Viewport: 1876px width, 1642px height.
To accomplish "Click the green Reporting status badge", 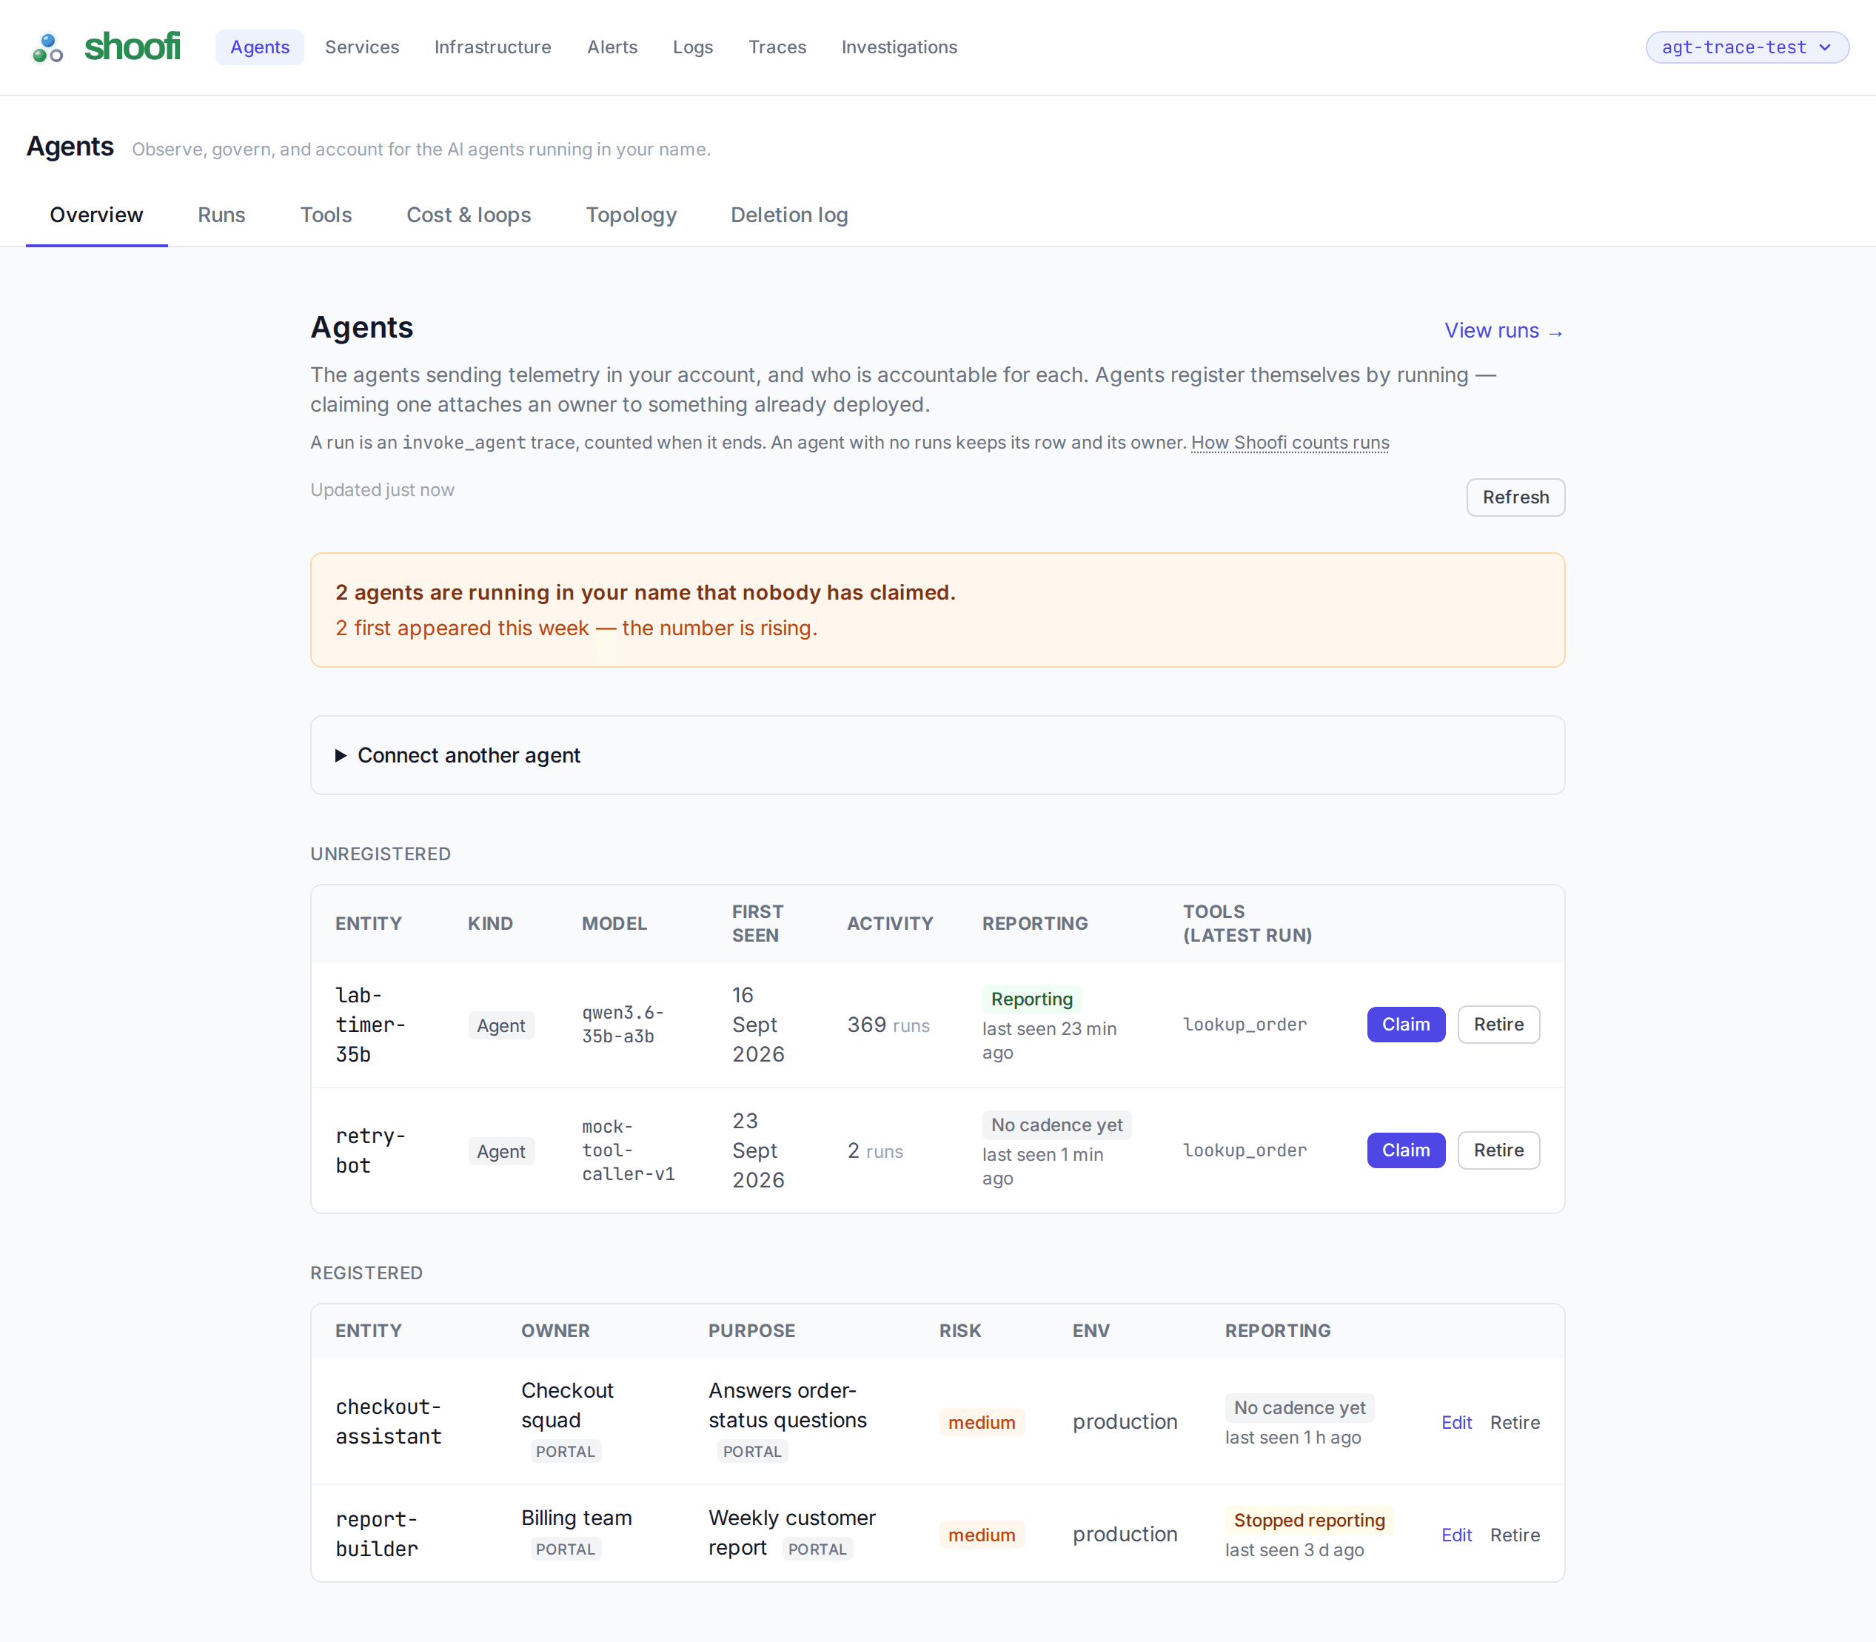I will pos(1031,999).
